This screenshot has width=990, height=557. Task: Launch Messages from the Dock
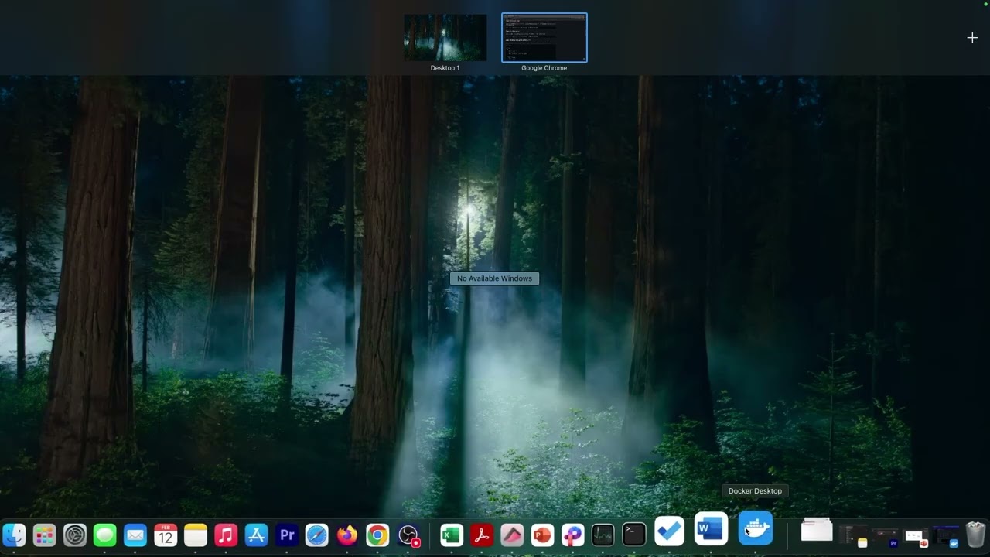105,535
